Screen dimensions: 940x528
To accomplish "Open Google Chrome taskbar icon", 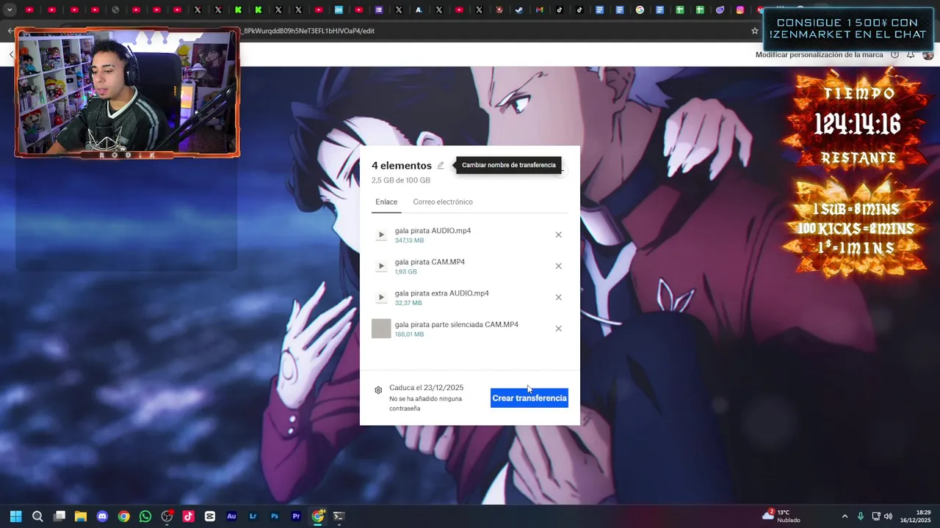I will pyautogui.click(x=124, y=516).
